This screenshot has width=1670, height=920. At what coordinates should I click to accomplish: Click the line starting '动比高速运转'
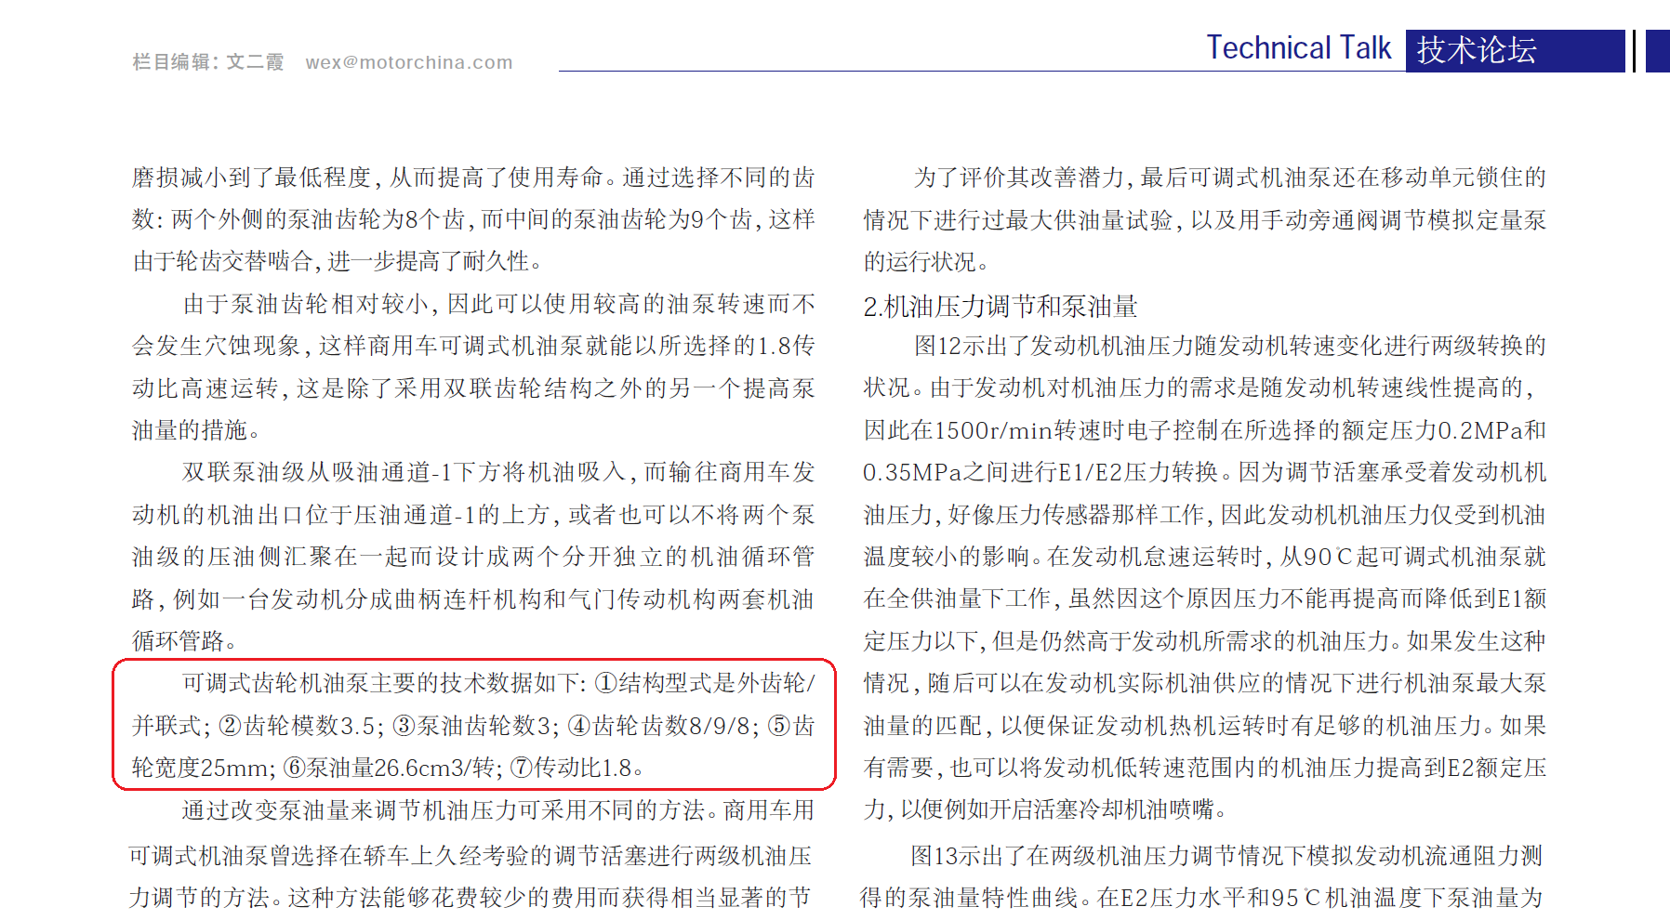point(473,388)
